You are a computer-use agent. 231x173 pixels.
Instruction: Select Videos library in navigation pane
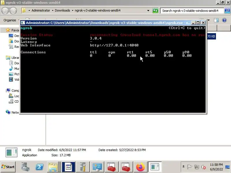(14, 80)
